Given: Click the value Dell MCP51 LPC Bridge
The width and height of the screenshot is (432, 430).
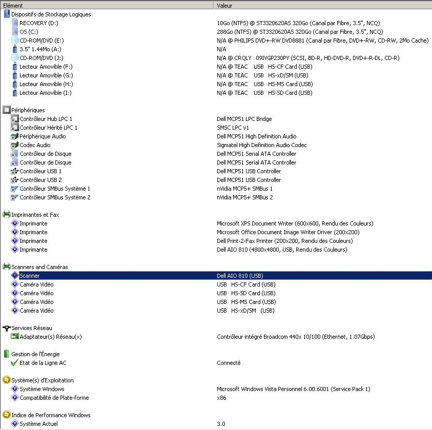Looking at the screenshot, I should point(244,119).
